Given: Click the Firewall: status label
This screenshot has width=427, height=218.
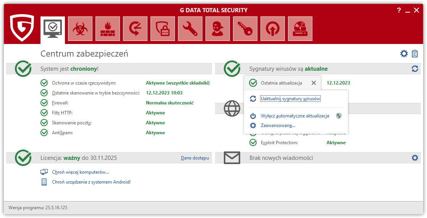Looking at the screenshot, I should 60,103.
